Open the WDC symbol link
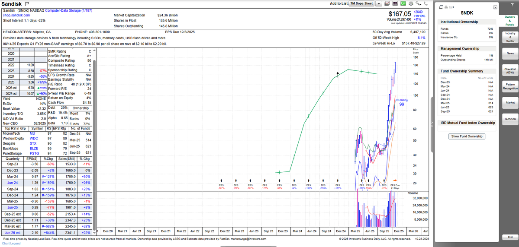This screenshot has width=519, height=247. coord(34,138)
